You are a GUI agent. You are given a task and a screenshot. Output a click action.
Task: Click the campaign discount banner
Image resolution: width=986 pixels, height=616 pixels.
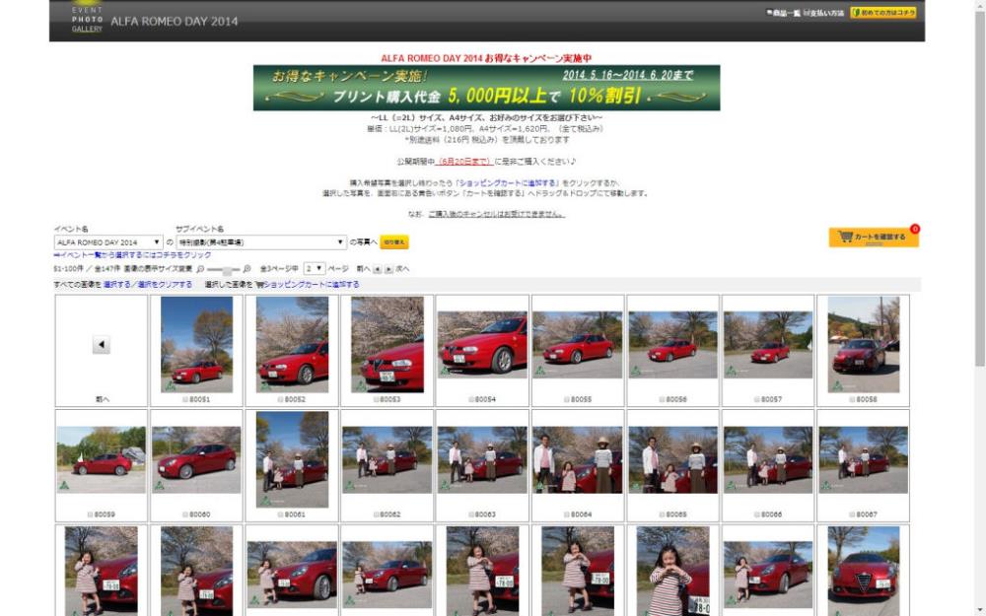pos(486,88)
